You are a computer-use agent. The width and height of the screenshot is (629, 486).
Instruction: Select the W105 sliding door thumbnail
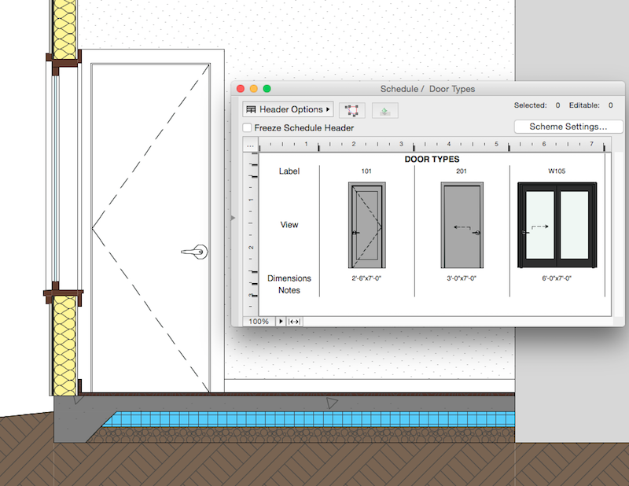(x=557, y=226)
